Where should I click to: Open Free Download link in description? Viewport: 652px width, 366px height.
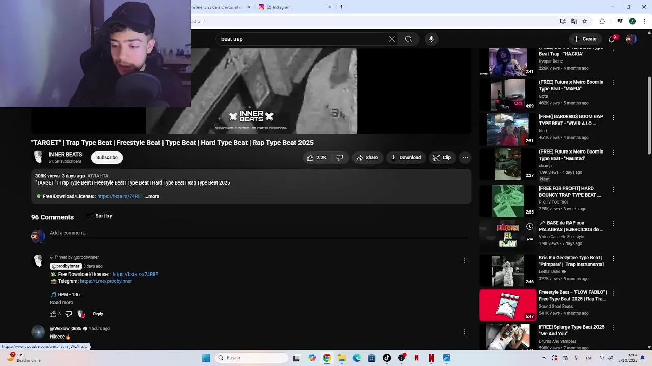coord(120,196)
